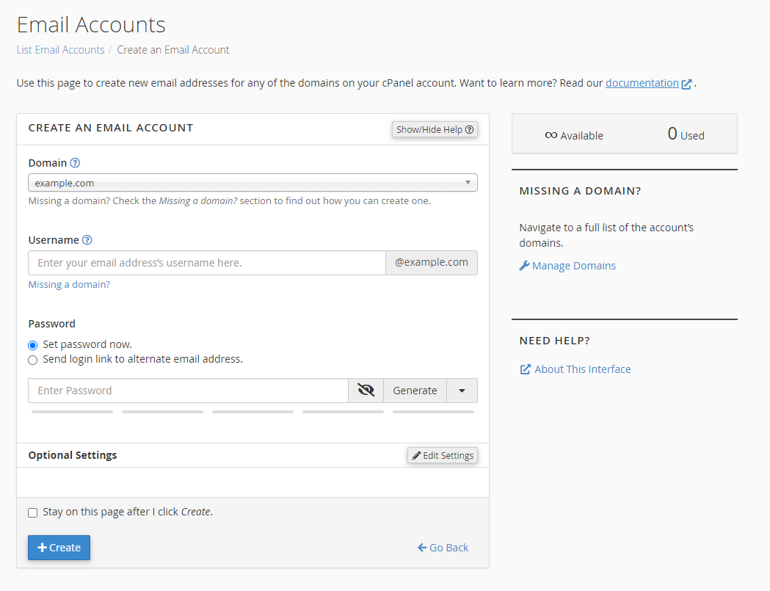Click the Create button
The width and height of the screenshot is (770, 591).
pyautogui.click(x=59, y=547)
